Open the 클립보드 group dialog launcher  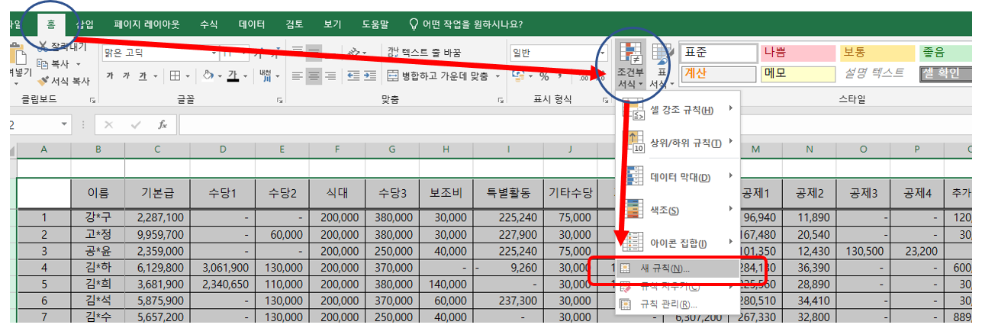[x=93, y=100]
